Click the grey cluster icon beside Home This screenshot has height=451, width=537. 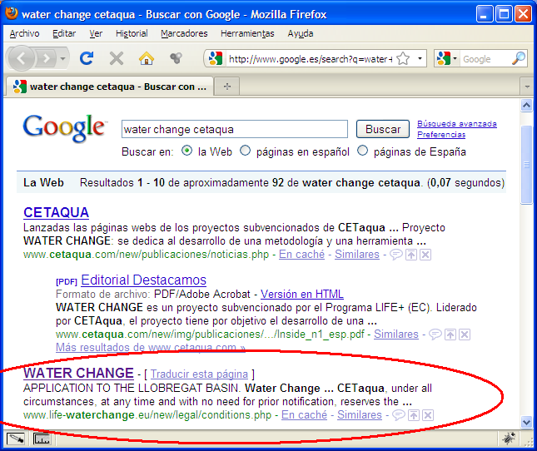176,58
